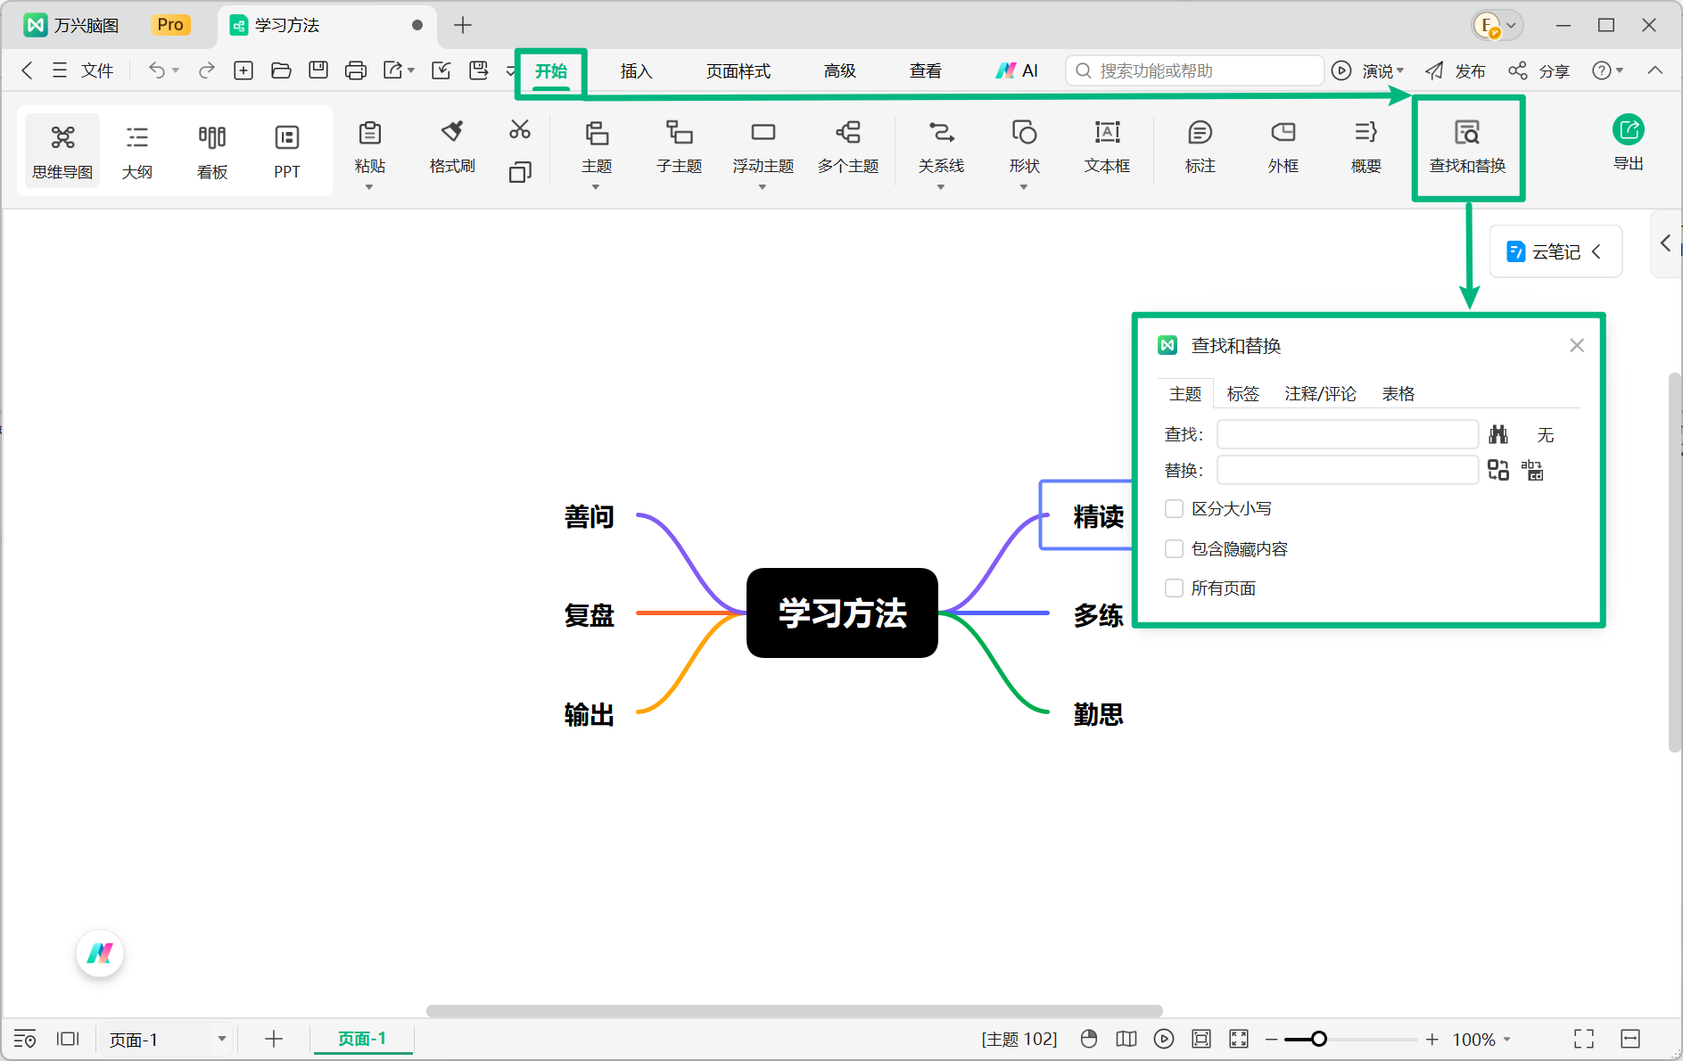Screen dimensions: 1683x1061
Task: Open the 查看 ribbon tab
Action: click(x=926, y=71)
